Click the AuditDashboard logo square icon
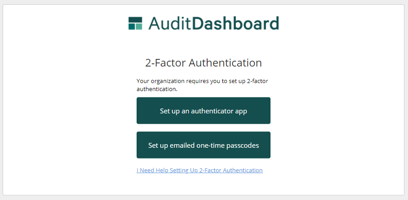 (135, 23)
